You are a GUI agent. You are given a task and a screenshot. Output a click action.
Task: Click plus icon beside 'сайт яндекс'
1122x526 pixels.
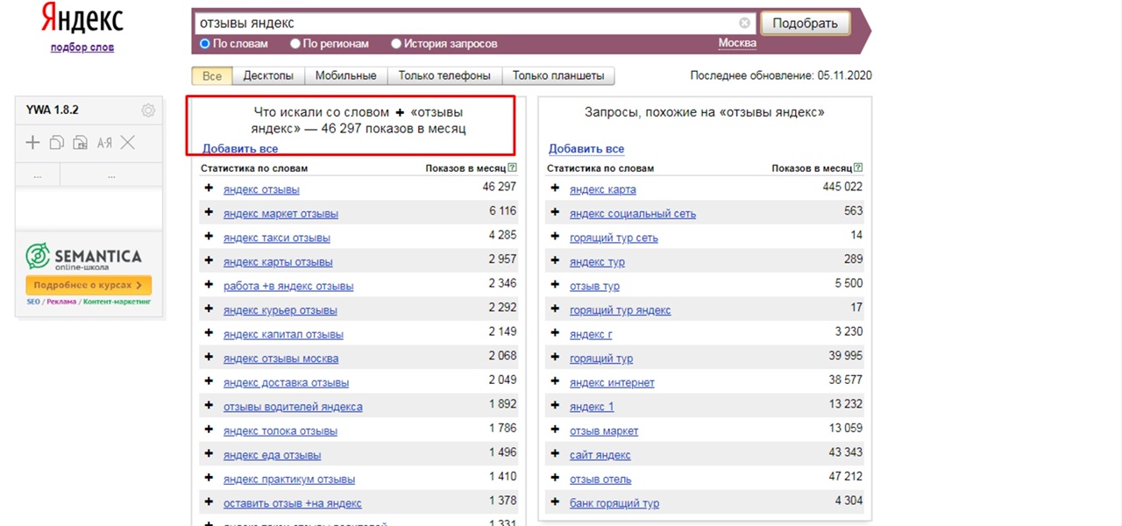click(555, 454)
